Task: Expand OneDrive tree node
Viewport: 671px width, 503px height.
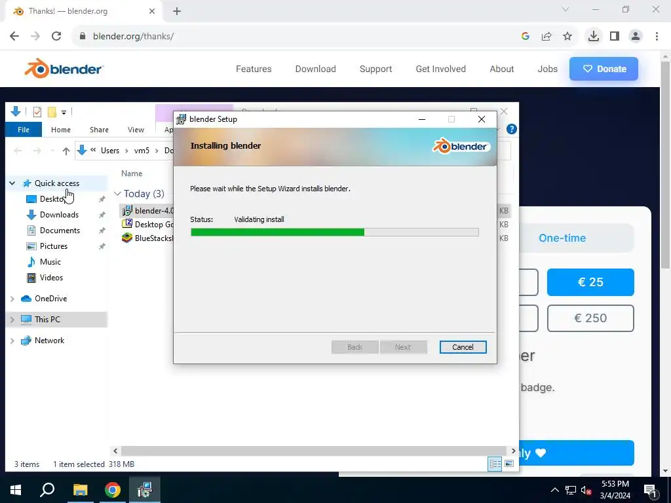Action: pos(12,299)
